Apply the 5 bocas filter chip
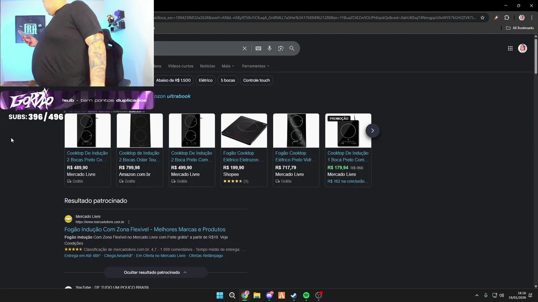Image resolution: width=538 pixels, height=302 pixels. point(228,80)
